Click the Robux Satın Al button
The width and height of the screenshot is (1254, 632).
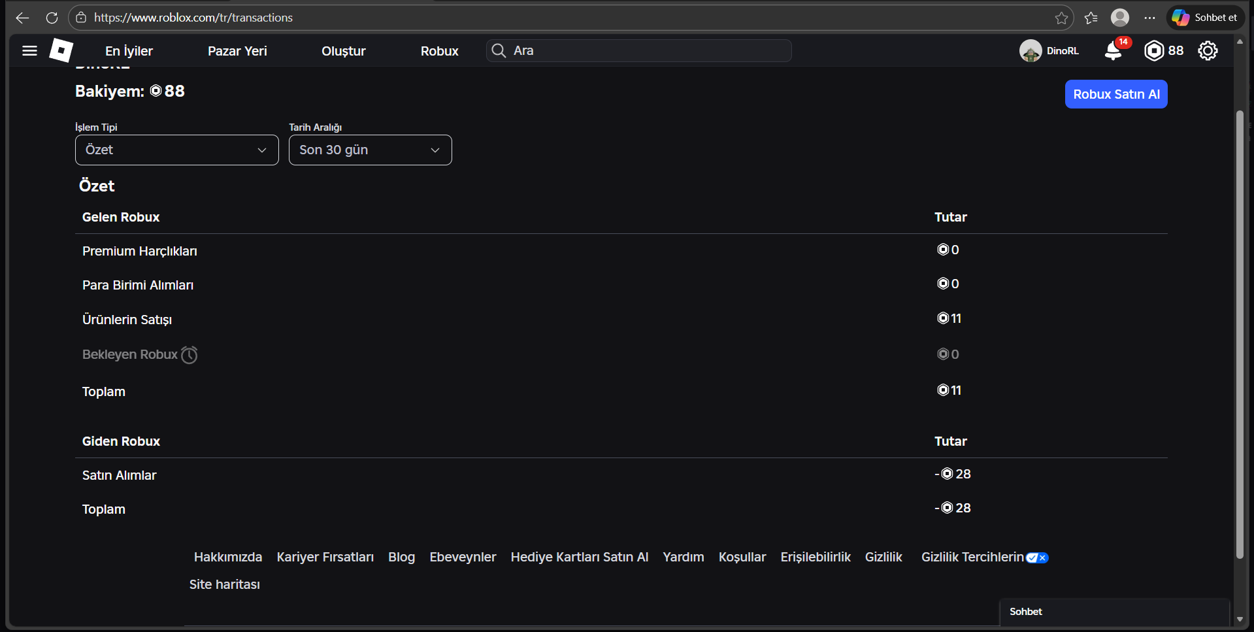(x=1116, y=94)
